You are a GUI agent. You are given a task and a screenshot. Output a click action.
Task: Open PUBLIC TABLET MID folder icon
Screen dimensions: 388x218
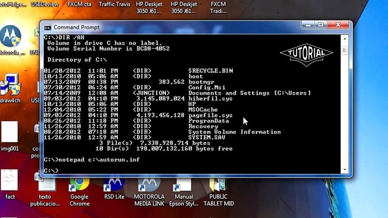219,192
